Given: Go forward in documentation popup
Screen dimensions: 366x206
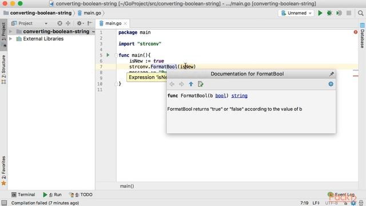Looking at the screenshot, I should (x=181, y=84).
